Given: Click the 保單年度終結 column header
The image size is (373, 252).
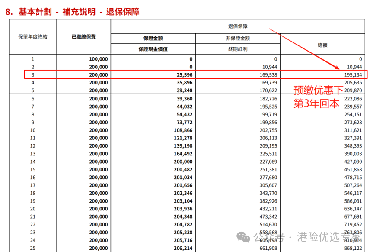Looking at the screenshot, I should (x=33, y=37).
